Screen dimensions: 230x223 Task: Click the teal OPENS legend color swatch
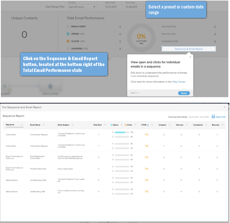[x=68, y=34]
